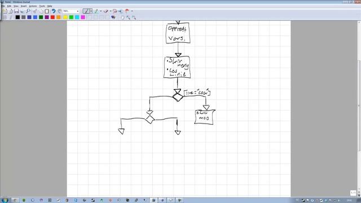Click the Copy icon in toolbar

point(41,11)
